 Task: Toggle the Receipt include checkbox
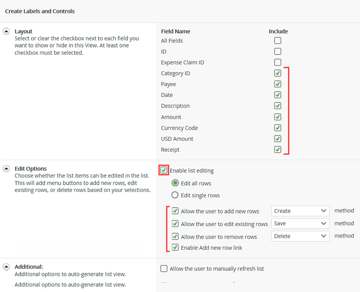click(278, 149)
